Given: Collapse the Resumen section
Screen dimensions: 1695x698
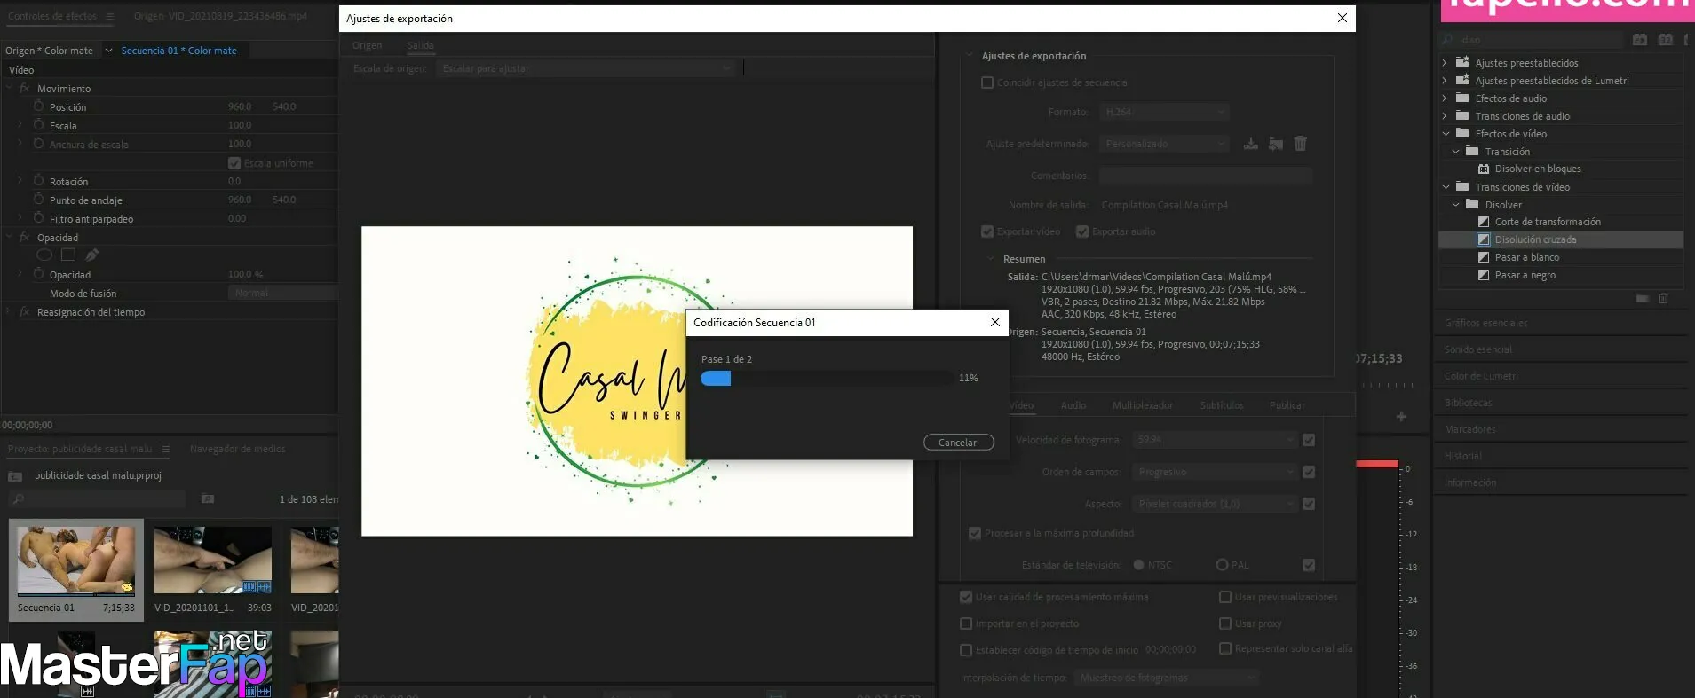Looking at the screenshot, I should (992, 259).
